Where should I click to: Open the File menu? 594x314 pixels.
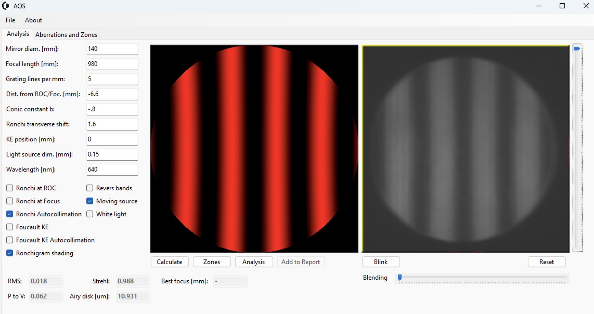(11, 20)
